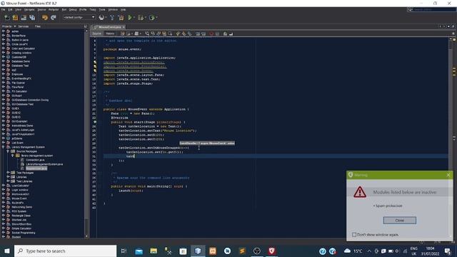Open the Window menu

(113, 9)
